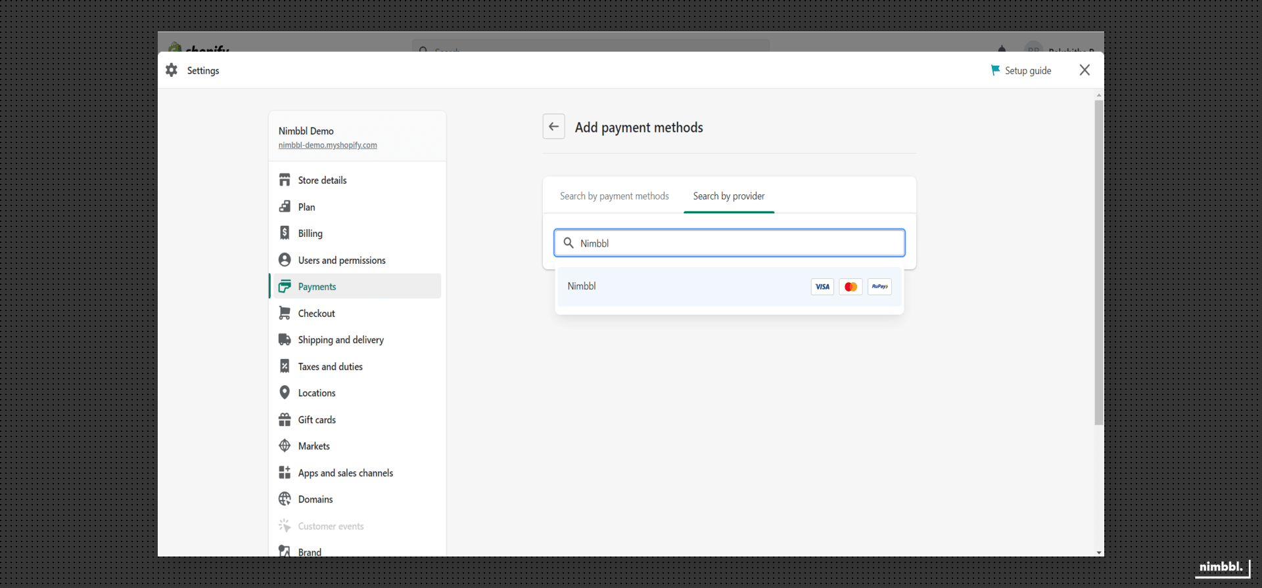Open the Setup guide flag icon
This screenshot has width=1262, height=588.
(x=995, y=70)
